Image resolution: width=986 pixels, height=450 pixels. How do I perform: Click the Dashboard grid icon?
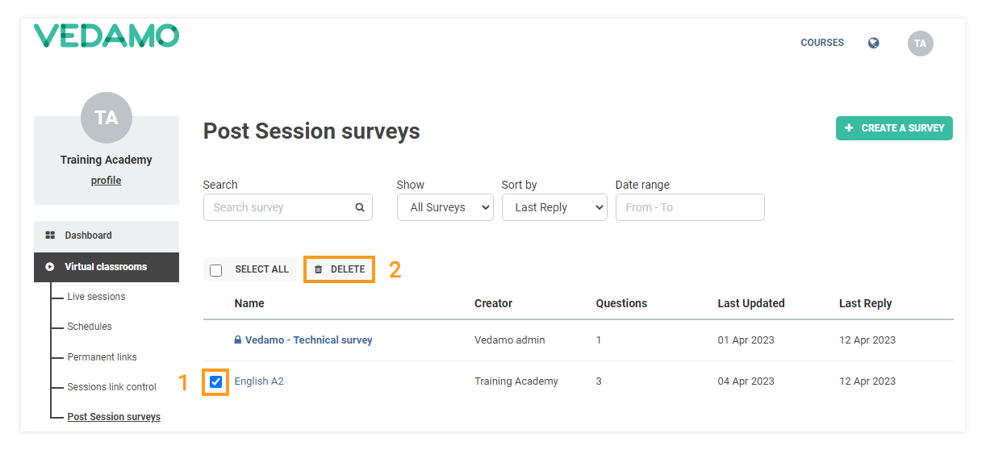click(x=50, y=235)
